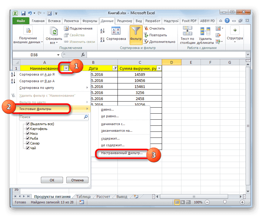Viewport: 262px width, 217px height.
Task: Open the Name Box cell dropdown
Action: click(59, 55)
